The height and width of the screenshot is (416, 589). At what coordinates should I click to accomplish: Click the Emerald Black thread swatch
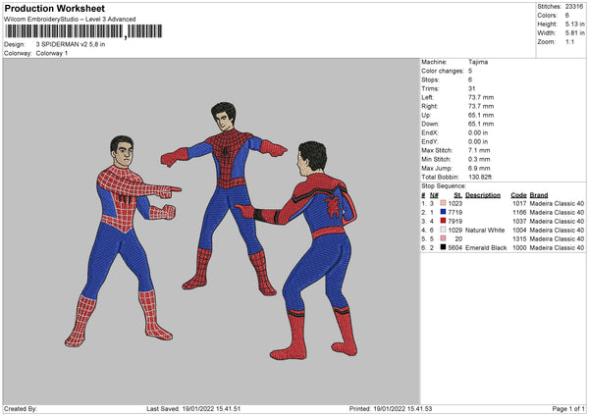point(443,247)
